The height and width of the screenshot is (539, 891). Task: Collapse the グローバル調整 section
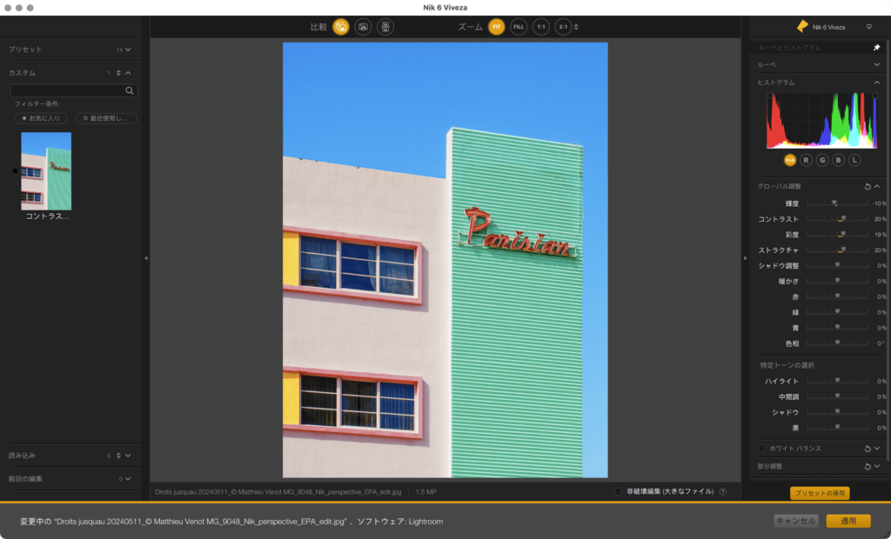[877, 186]
